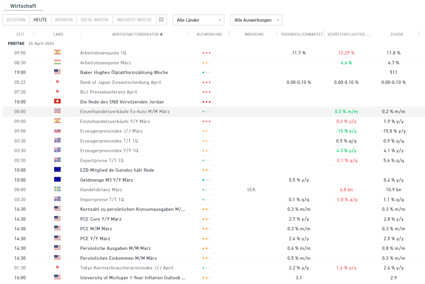Click the Swiss flag icon for SNB speech
This screenshot has width=425, height=284.
[57, 101]
